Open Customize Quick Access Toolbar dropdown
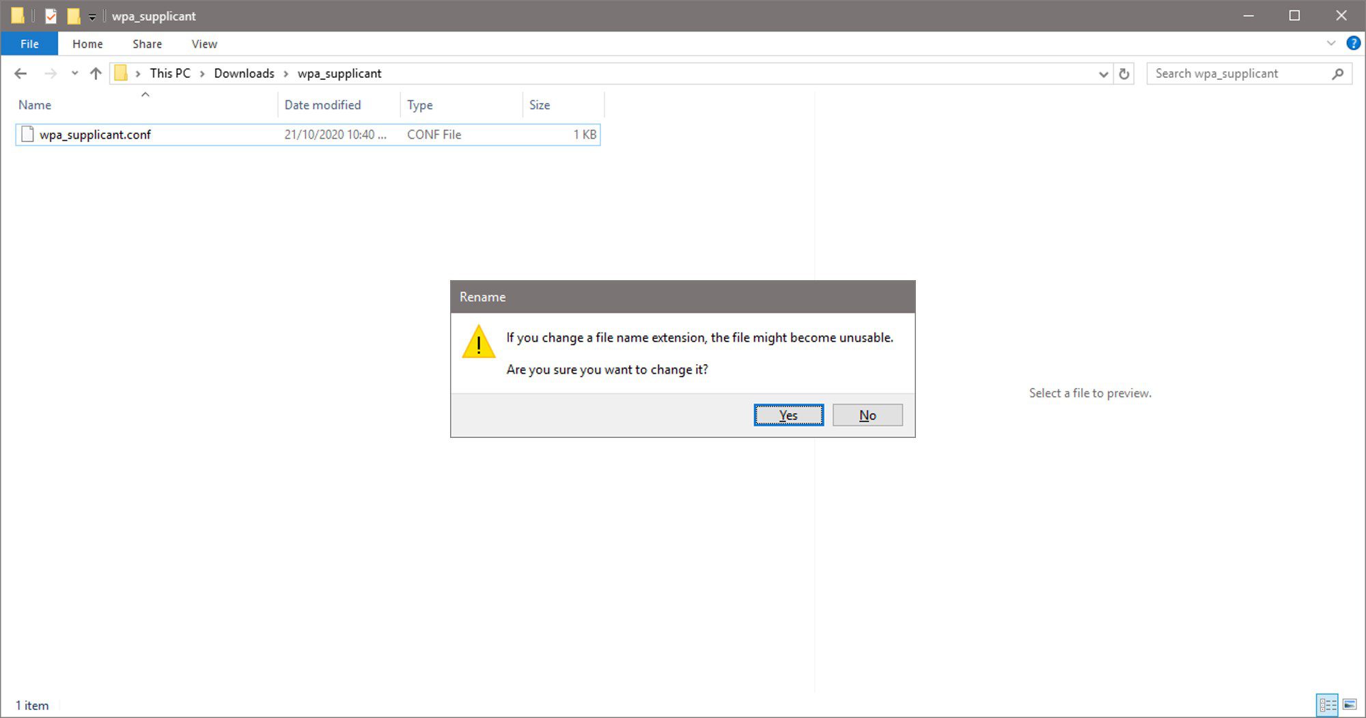Screen dimensions: 1366x718 pos(92,16)
